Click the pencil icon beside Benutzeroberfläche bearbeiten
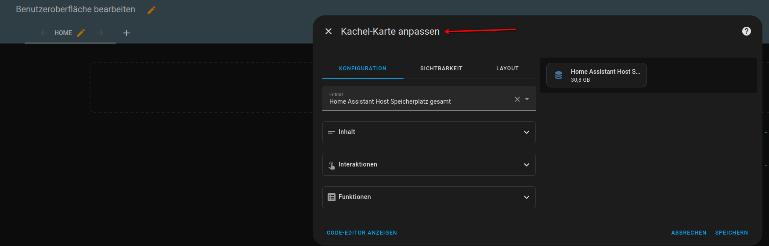 coord(152,10)
